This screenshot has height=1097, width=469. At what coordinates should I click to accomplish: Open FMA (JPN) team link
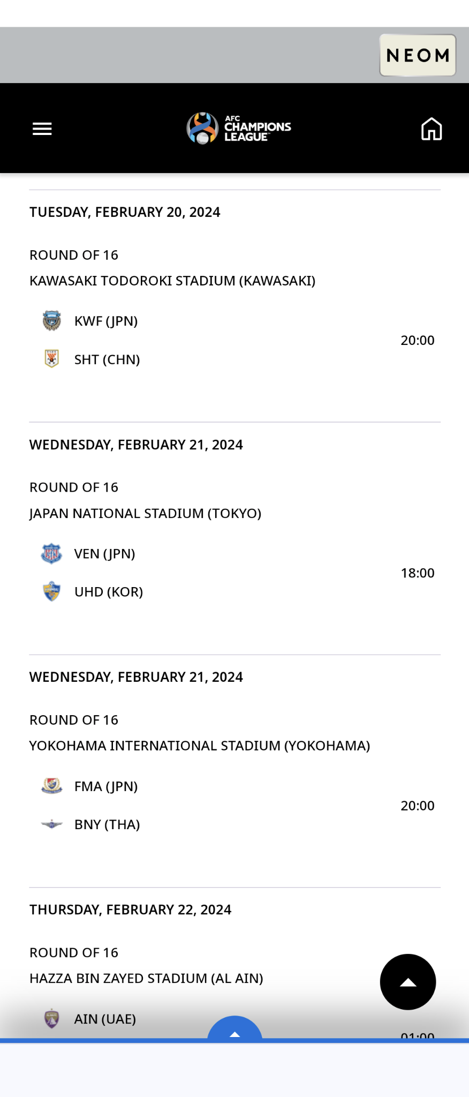click(106, 786)
